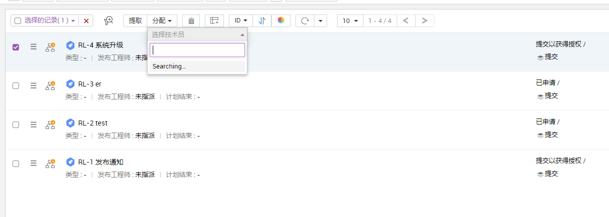Click workflow status icon for RL-2 test
This screenshot has width=609, height=217.
[x=50, y=124]
